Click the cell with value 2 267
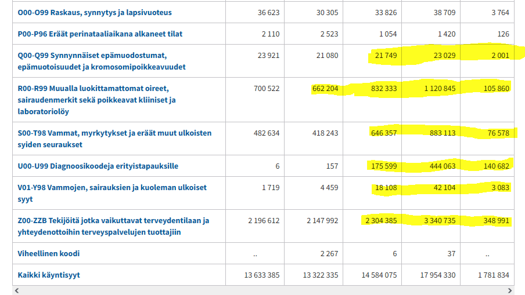The width and height of the screenshot is (525, 295). [x=328, y=254]
